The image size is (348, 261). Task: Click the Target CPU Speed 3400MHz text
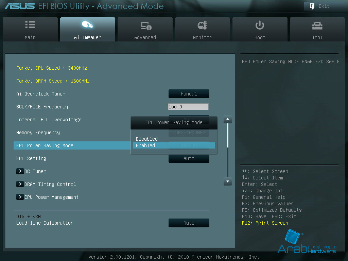click(x=52, y=68)
